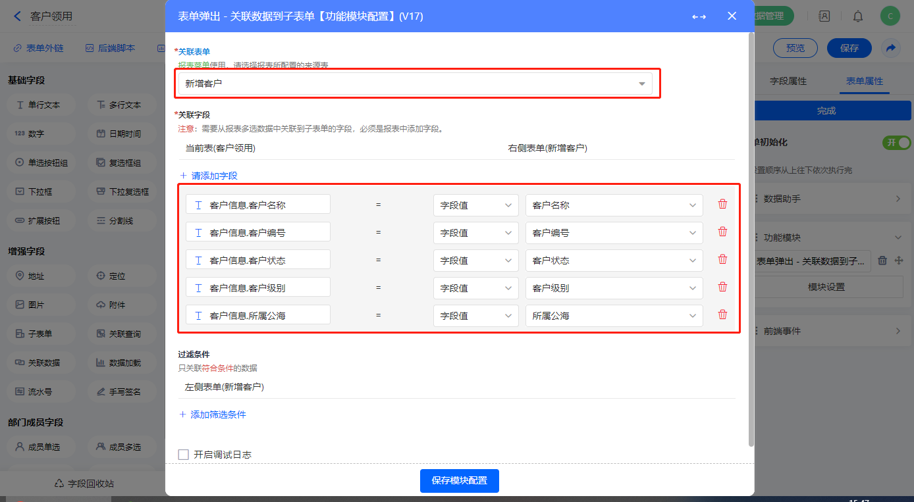This screenshot has width=914, height=502.
Task: Open 字段值 dropdown in 客户编号 row
Action: point(475,232)
